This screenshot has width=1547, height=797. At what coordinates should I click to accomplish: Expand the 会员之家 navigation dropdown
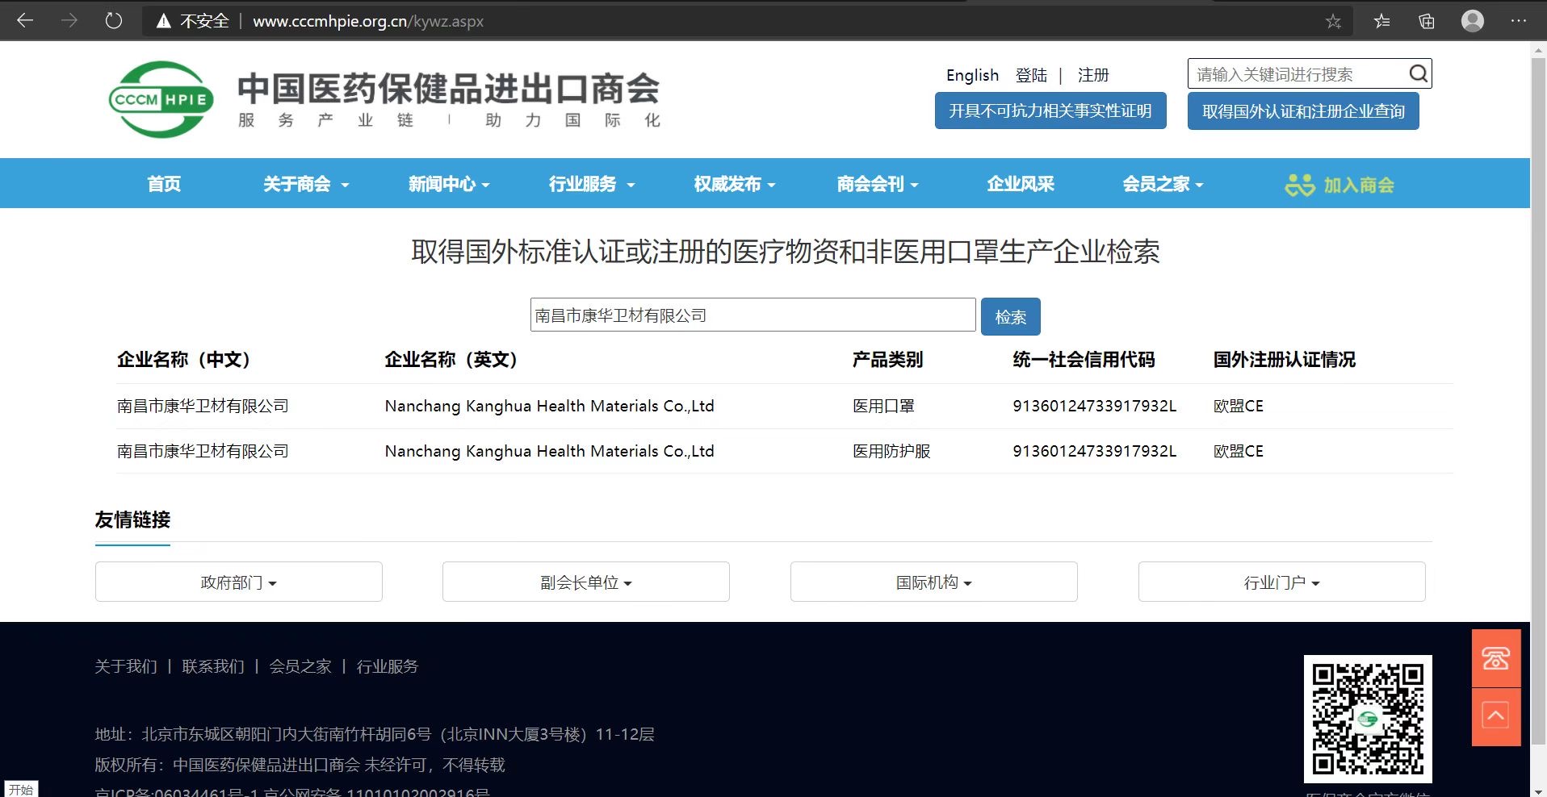click(x=1163, y=184)
